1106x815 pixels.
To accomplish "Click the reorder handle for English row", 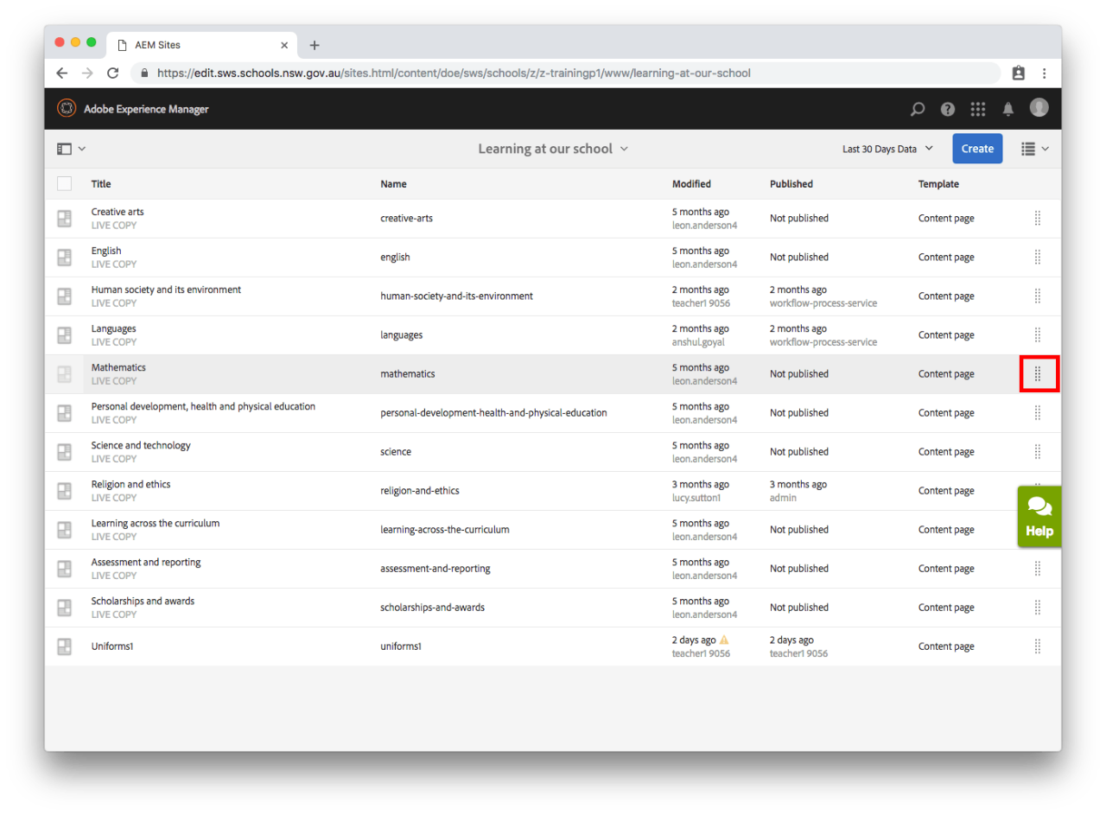I will (x=1038, y=258).
